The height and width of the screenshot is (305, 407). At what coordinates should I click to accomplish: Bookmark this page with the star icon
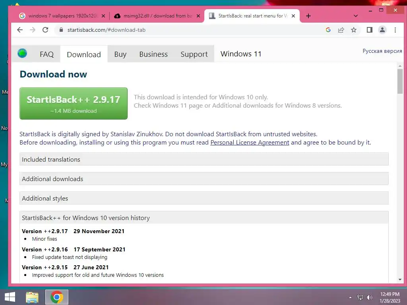[x=353, y=30]
